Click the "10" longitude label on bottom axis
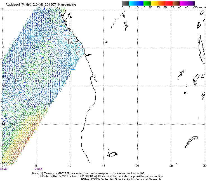207x181 pixels. coord(70,166)
